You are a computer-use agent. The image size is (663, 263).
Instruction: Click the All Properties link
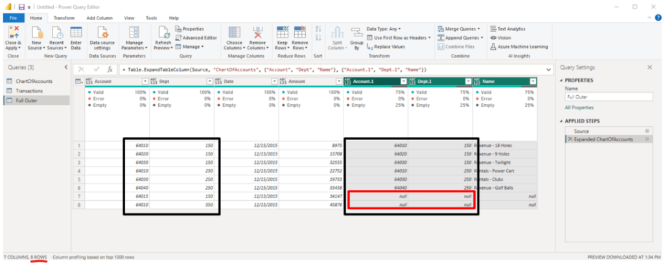pos(577,107)
